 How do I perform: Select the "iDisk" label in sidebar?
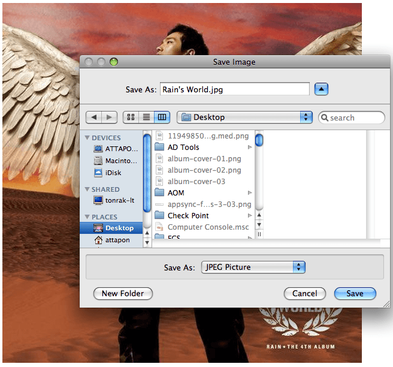113,173
